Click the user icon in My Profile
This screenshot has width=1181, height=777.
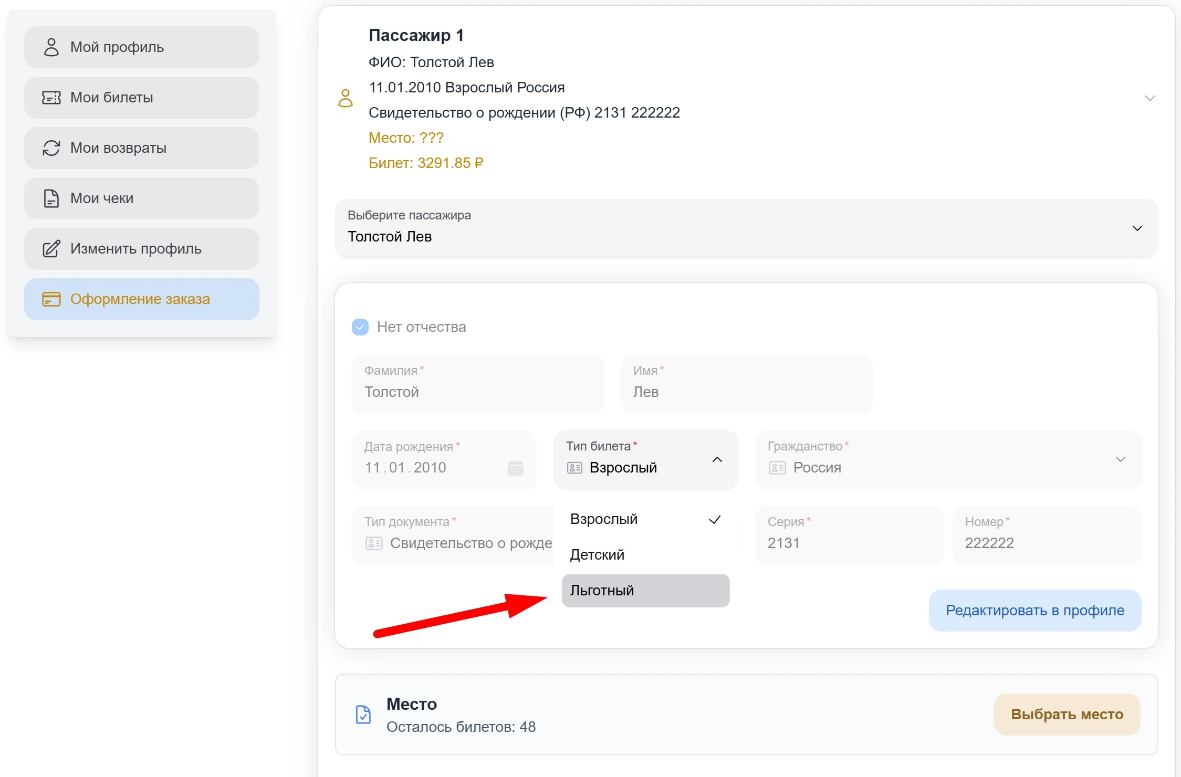coord(51,47)
